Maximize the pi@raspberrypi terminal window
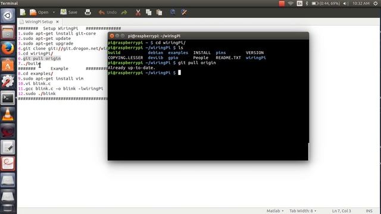The width and height of the screenshot is (381, 214). click(x=123, y=36)
